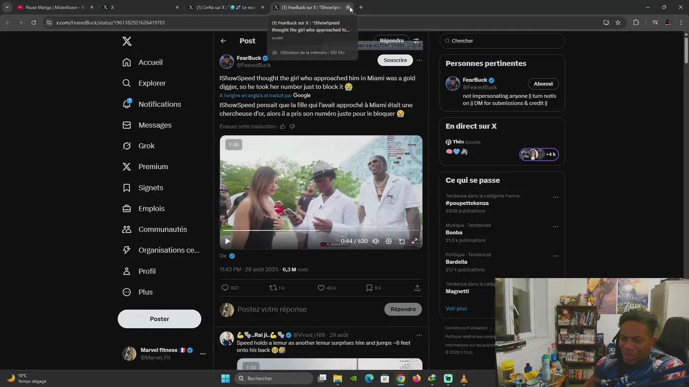Click Voir plus under trends
The width and height of the screenshot is (689, 387).
(456, 309)
